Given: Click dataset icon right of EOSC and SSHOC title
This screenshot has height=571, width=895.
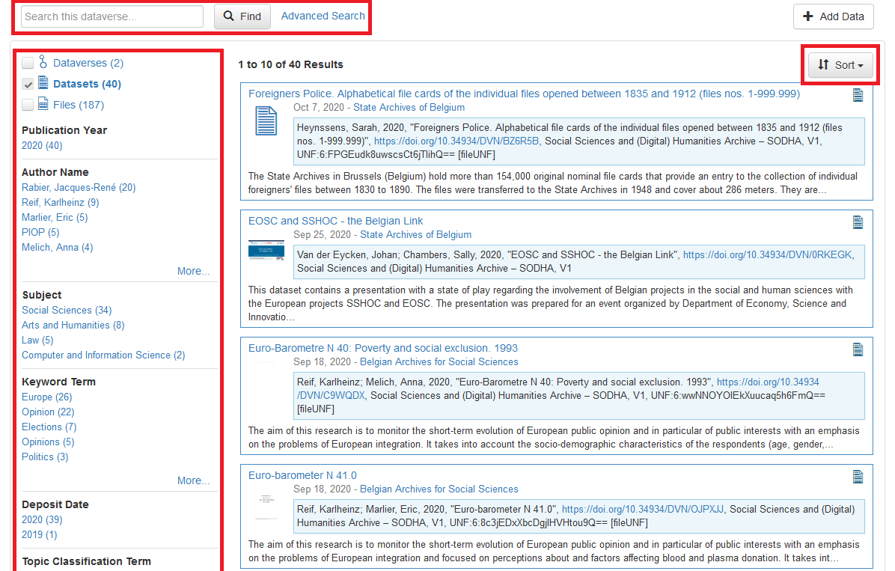Looking at the screenshot, I should click(x=858, y=222).
